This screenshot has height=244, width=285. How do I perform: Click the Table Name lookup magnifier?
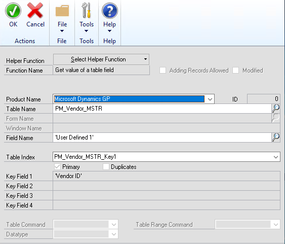point(276,109)
